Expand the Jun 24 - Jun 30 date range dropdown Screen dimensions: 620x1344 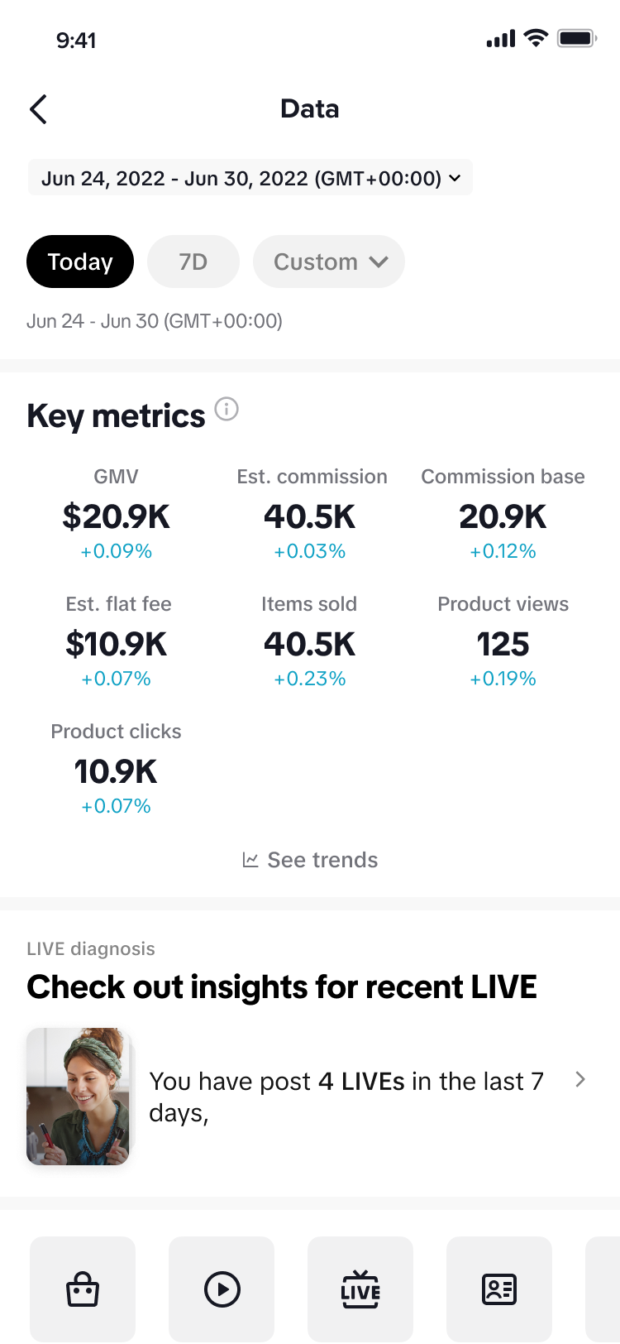(250, 178)
